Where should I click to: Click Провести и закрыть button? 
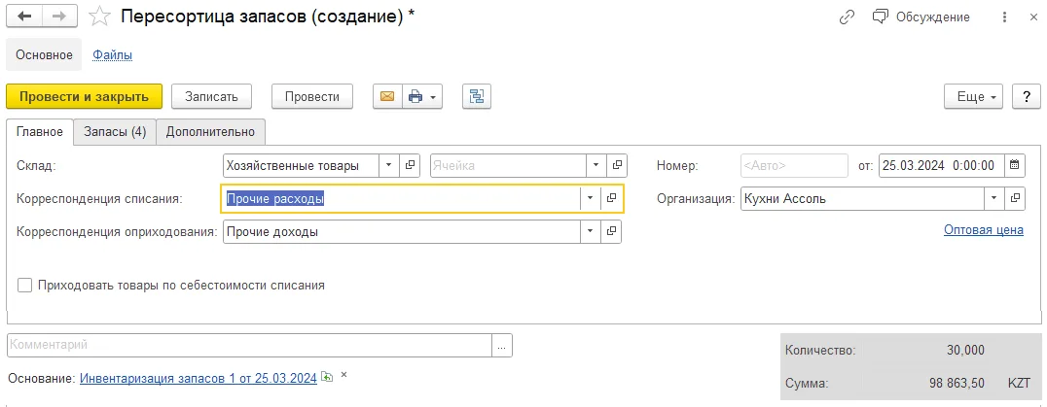tap(84, 96)
